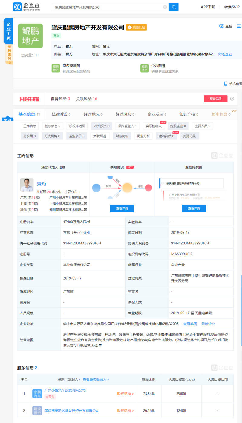
Task: Open the 股权穿透图 icon
Action: click(56, 68)
